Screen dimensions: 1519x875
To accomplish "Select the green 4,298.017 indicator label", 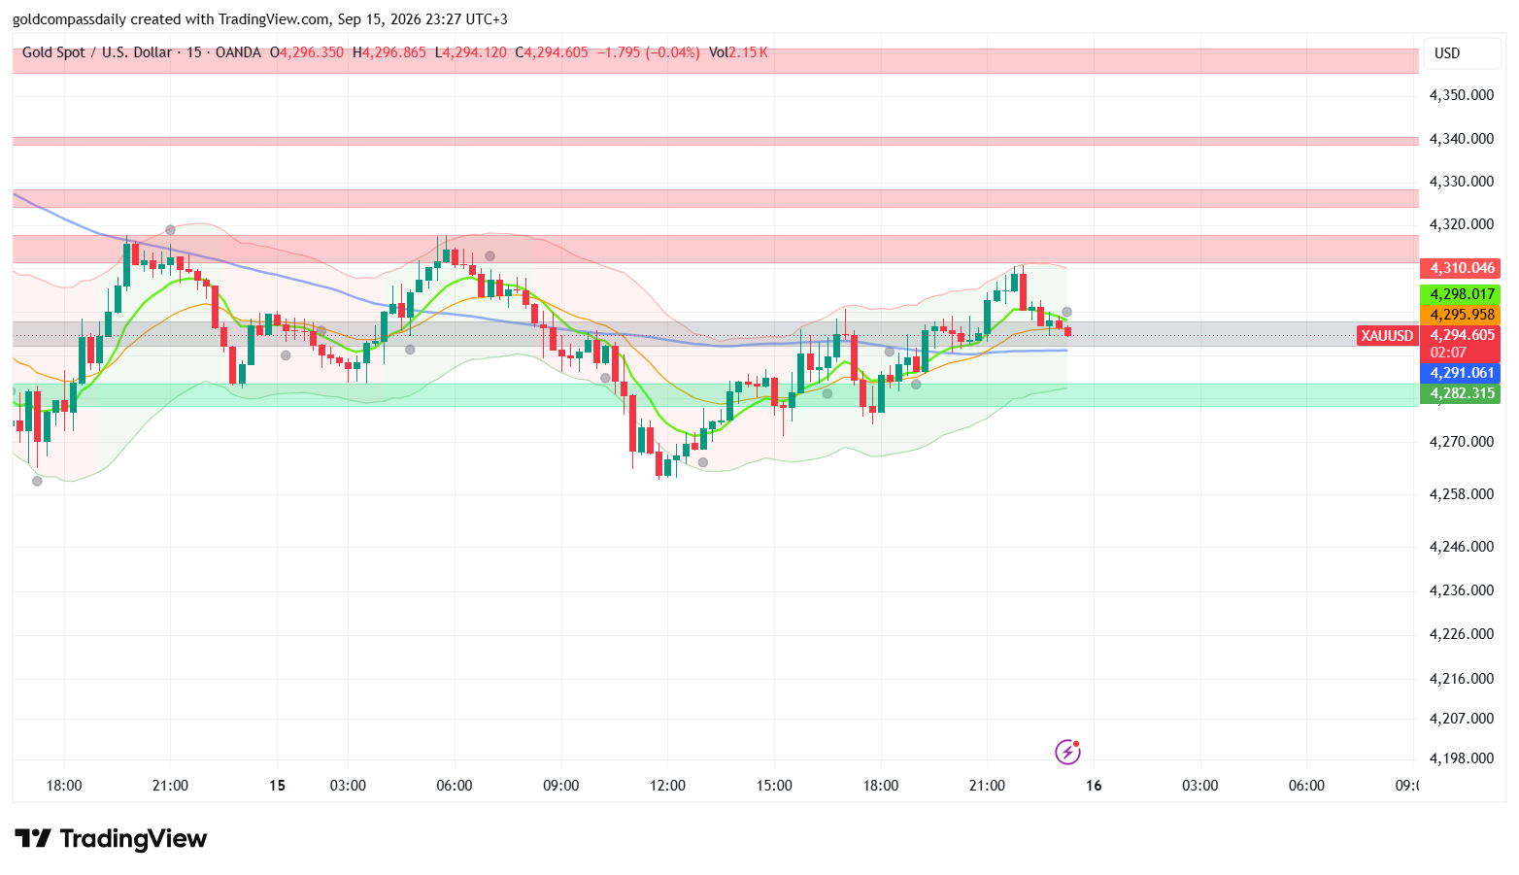I will (1461, 294).
